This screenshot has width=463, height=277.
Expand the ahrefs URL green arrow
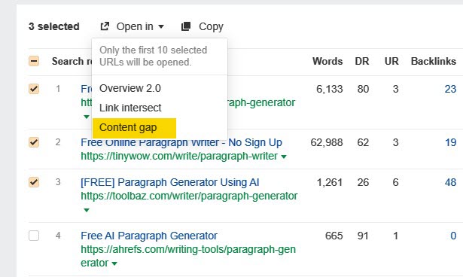pos(114,263)
